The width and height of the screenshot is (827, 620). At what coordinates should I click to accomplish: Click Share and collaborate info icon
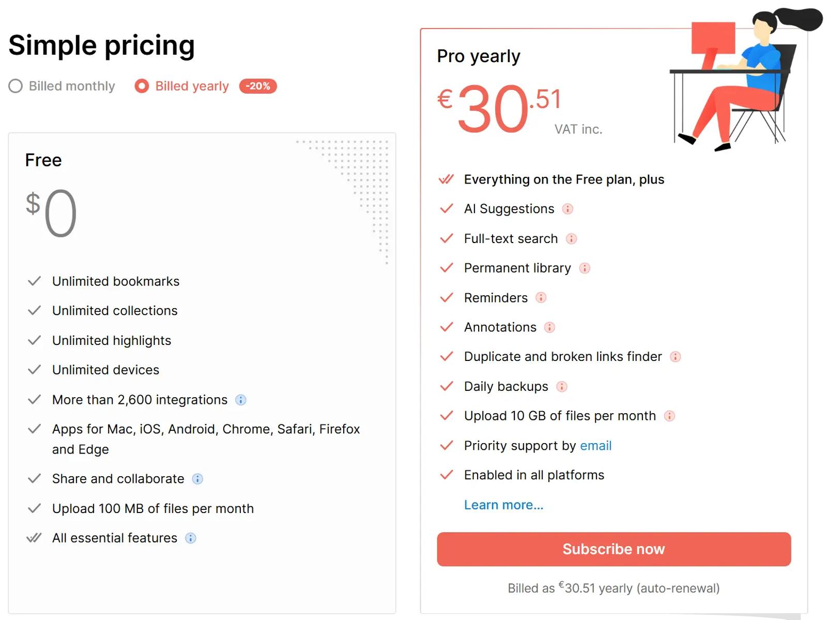tap(197, 479)
